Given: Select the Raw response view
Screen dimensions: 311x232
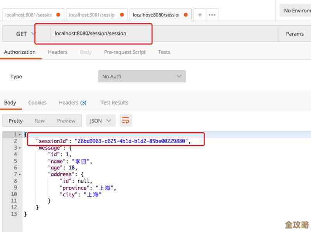Looking at the screenshot, I should (40, 121).
